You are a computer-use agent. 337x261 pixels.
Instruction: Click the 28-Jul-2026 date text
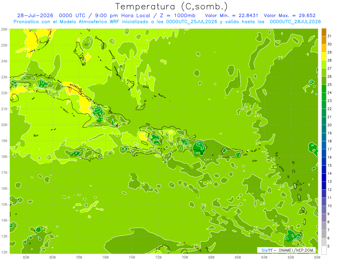click(x=35, y=15)
